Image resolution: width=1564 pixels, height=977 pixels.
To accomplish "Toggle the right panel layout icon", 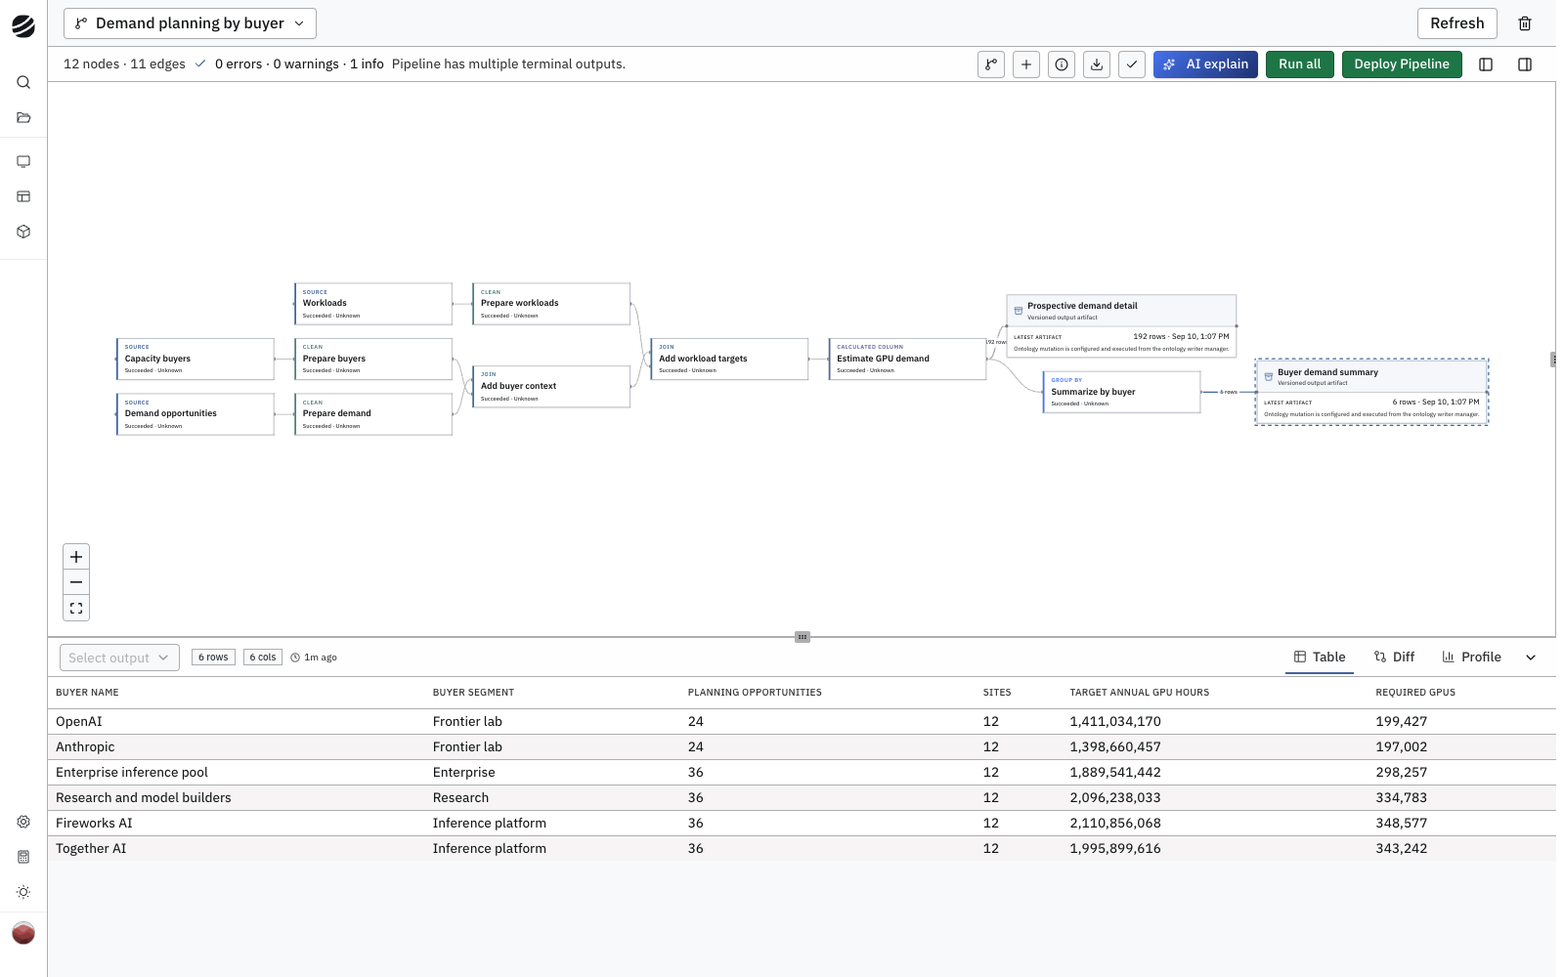I will point(1525,64).
